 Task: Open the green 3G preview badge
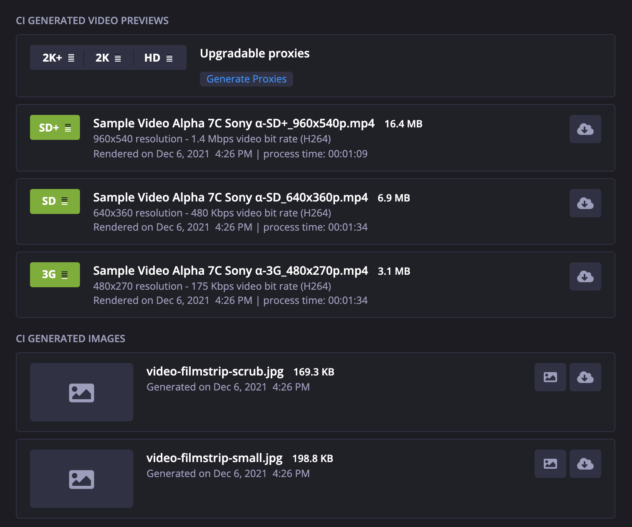pos(55,275)
